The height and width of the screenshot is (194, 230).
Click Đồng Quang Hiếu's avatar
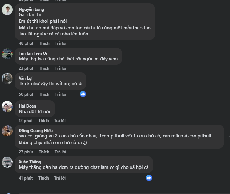[x=7, y=131]
